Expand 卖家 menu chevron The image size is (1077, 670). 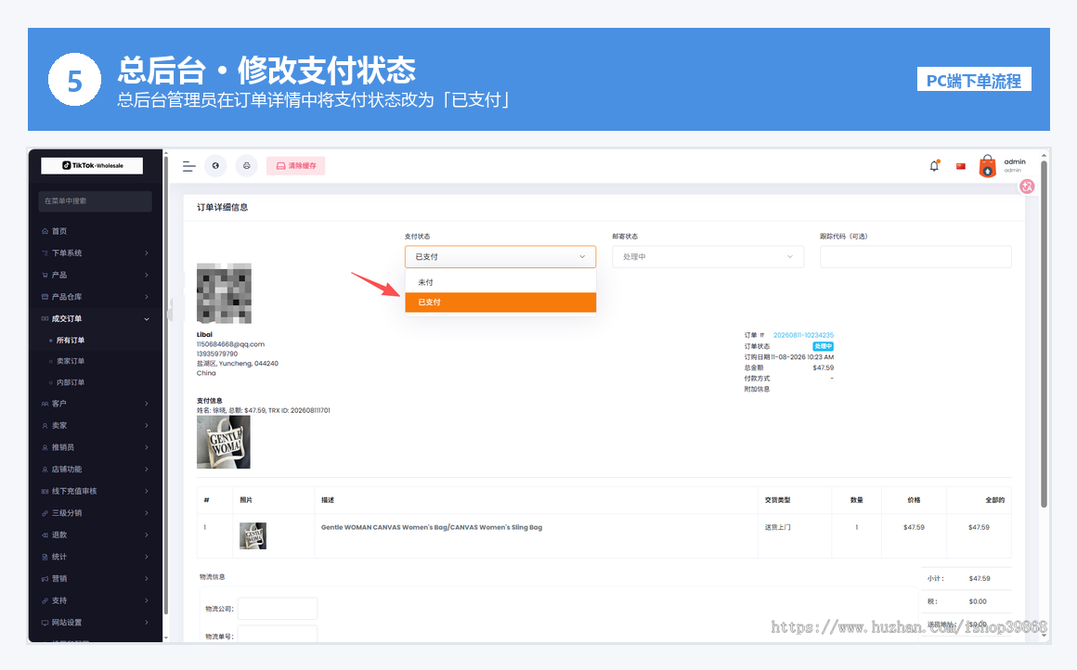pyautogui.click(x=147, y=426)
